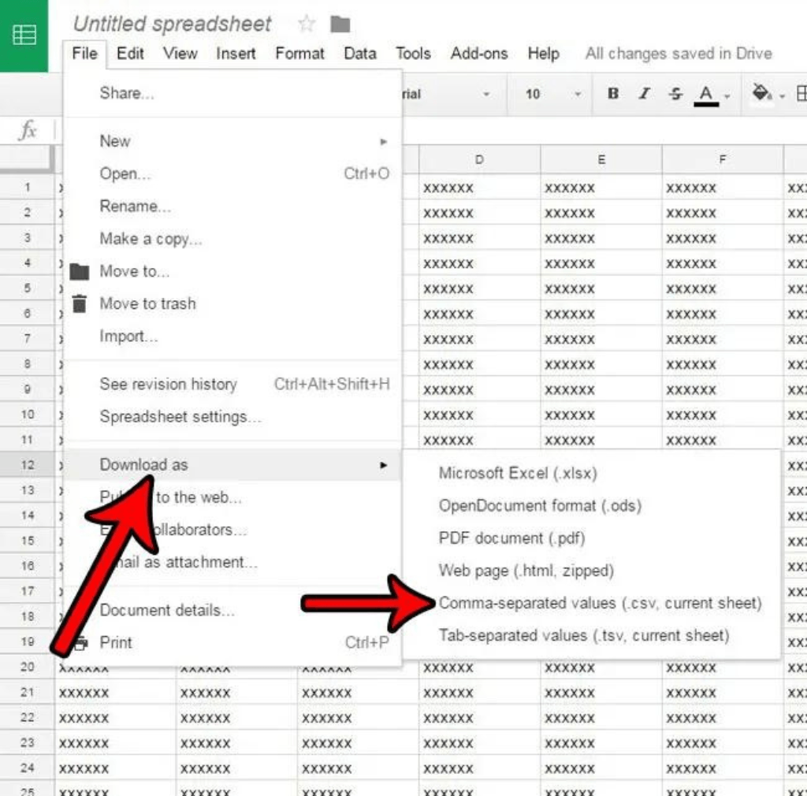Open the font family dropdown arrow

click(x=486, y=94)
